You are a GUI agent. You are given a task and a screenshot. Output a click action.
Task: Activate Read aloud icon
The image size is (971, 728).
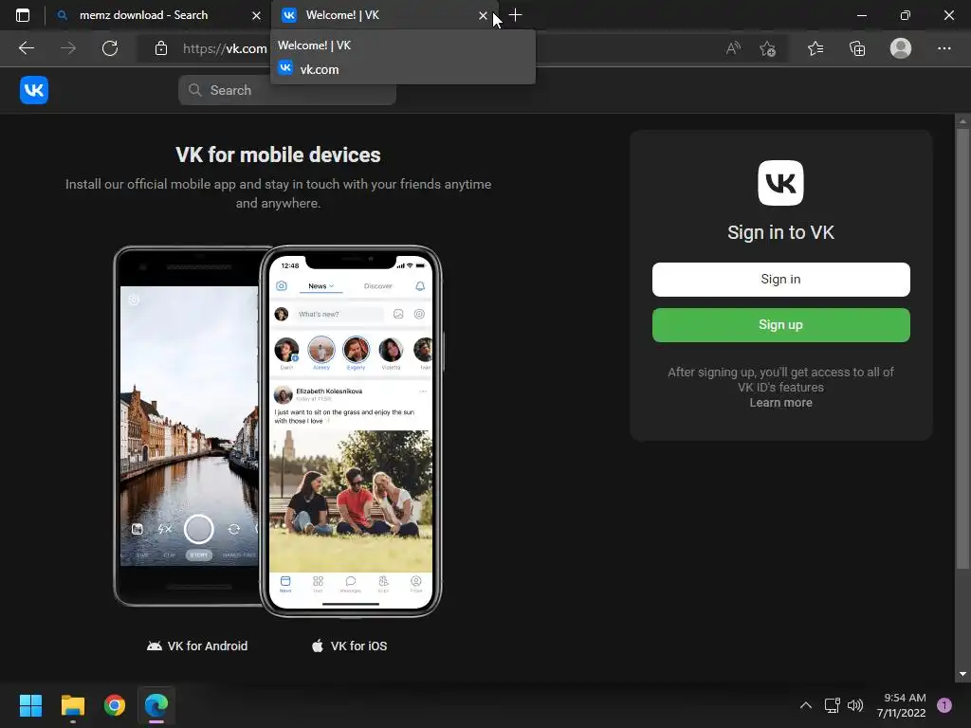coord(733,48)
